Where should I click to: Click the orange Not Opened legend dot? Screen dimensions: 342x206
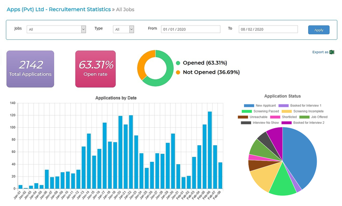(178, 73)
